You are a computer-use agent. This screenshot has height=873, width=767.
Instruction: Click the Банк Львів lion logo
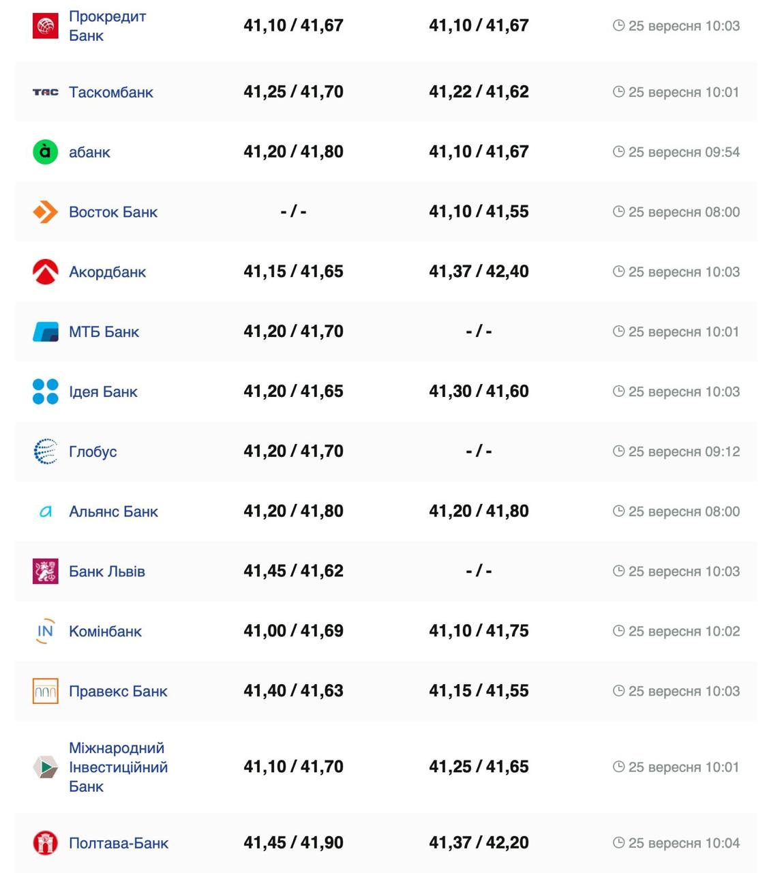[x=46, y=572]
